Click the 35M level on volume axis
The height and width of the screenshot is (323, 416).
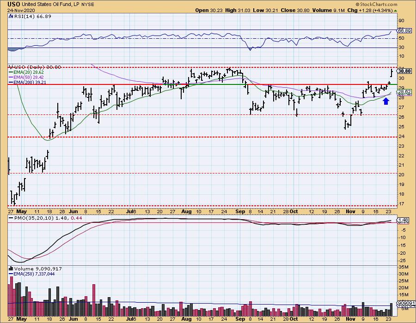point(403,267)
